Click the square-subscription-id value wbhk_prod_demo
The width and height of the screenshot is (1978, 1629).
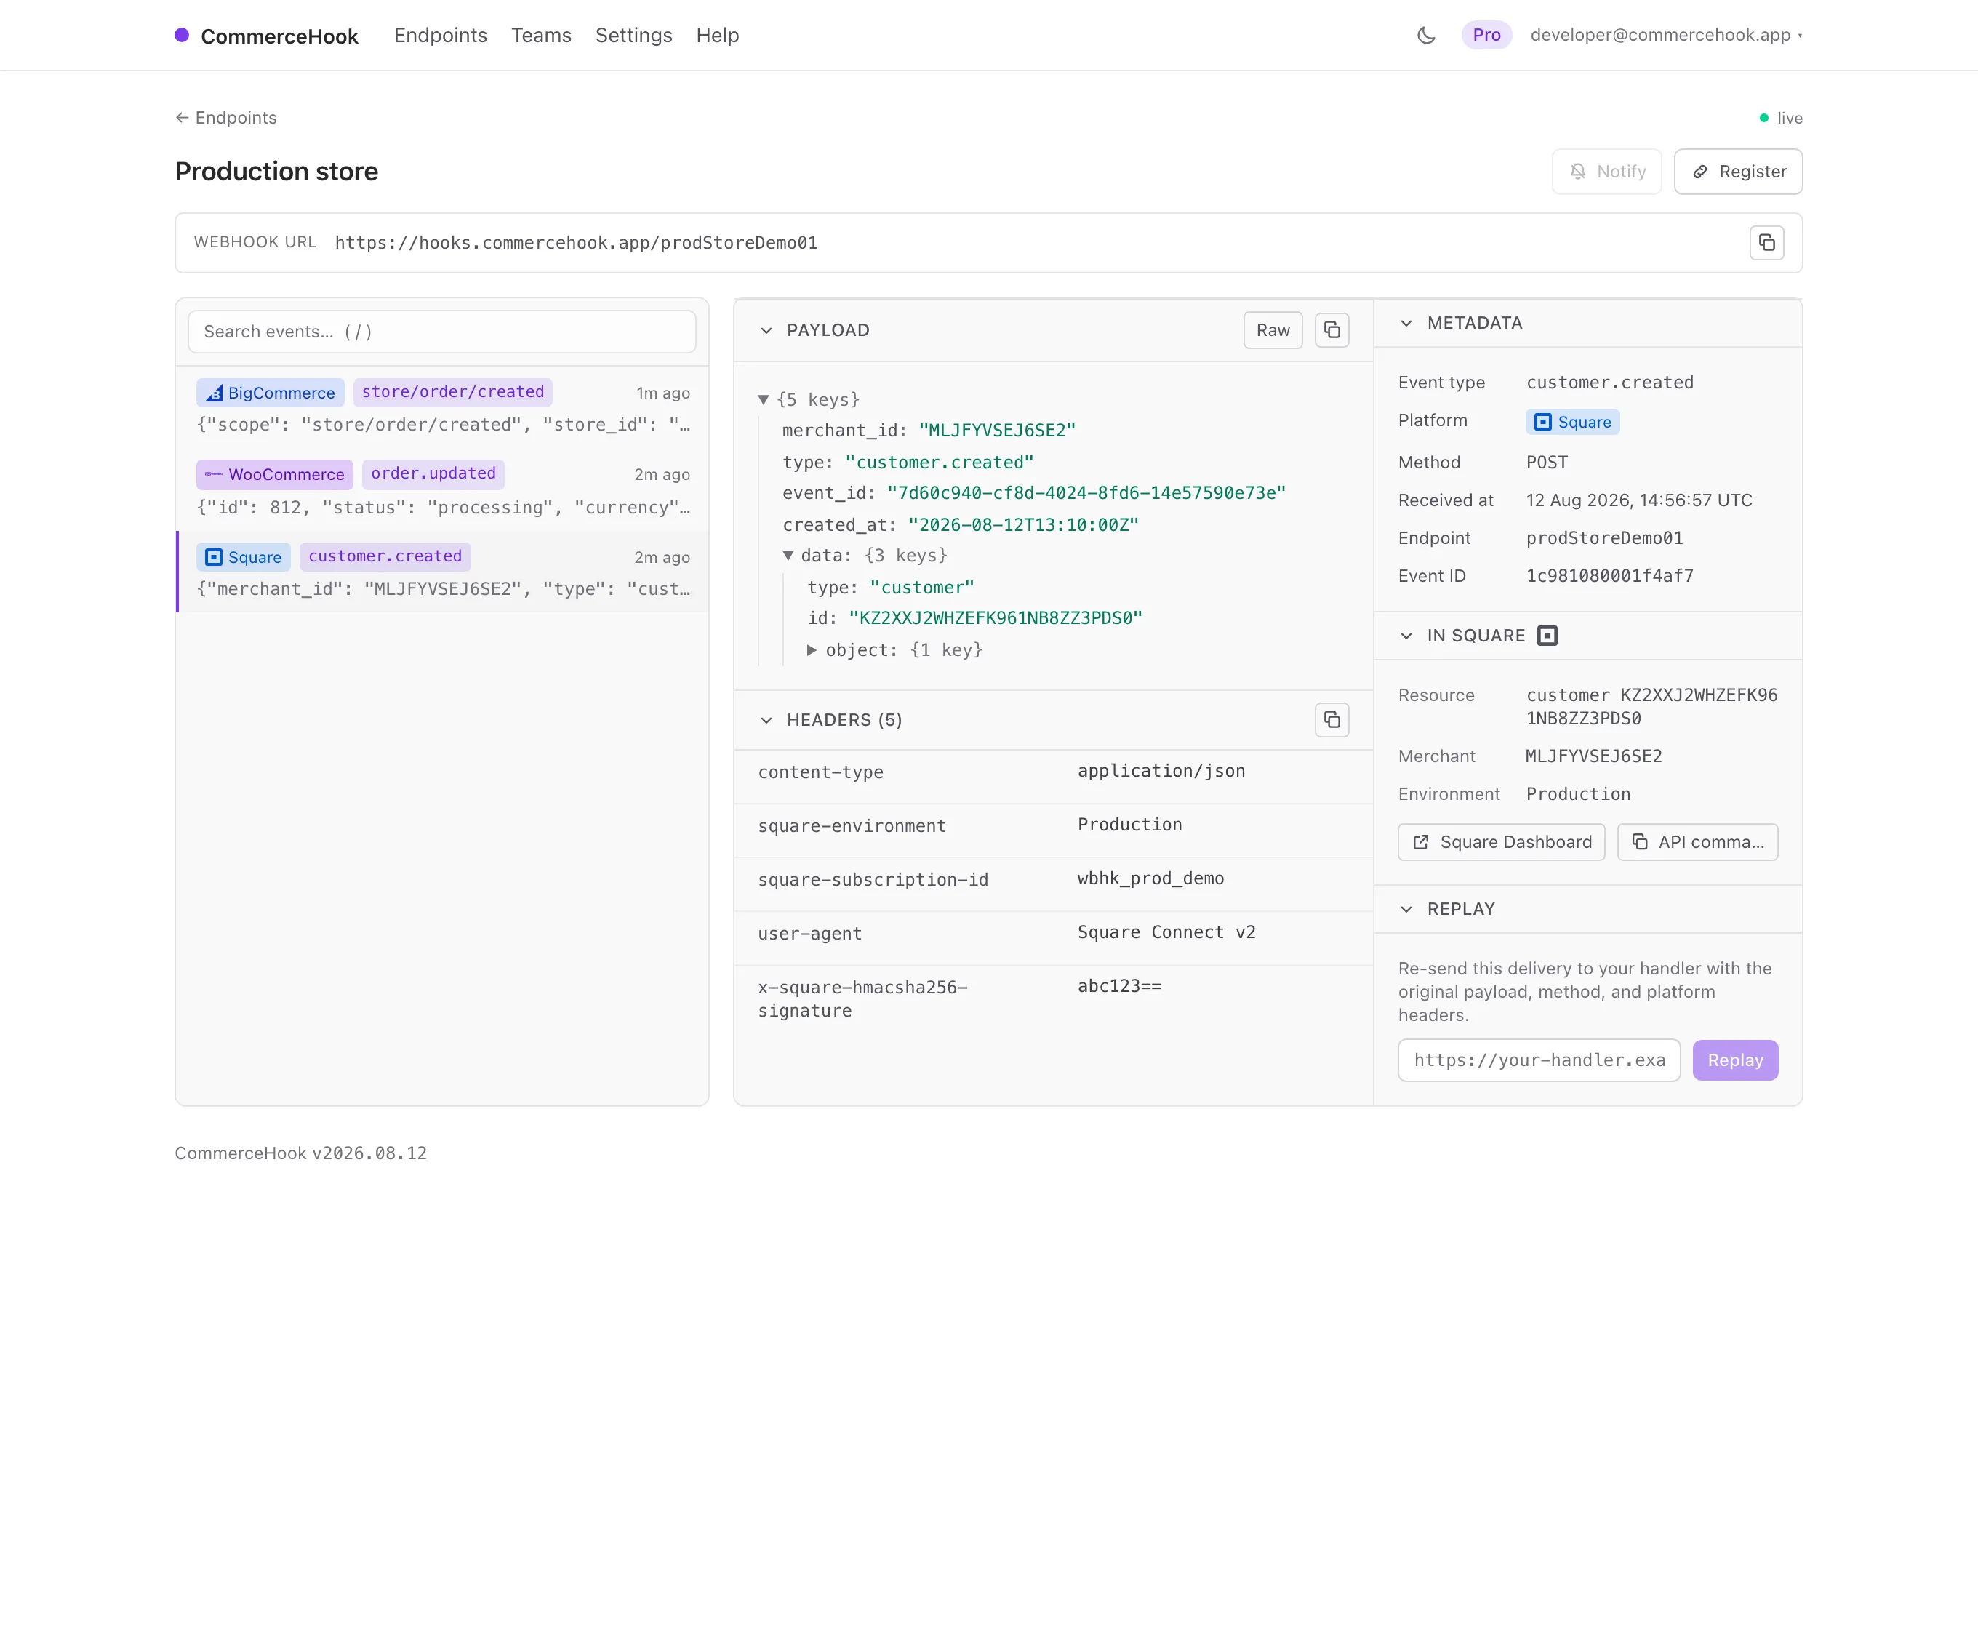[1150, 878]
